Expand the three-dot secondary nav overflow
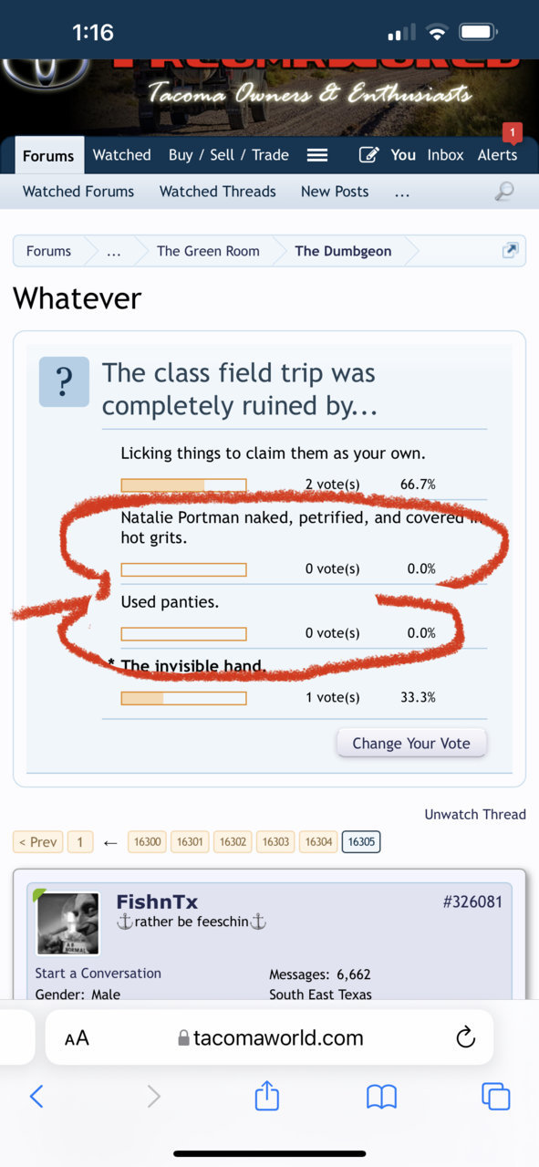The height and width of the screenshot is (1167, 539). coord(402,193)
